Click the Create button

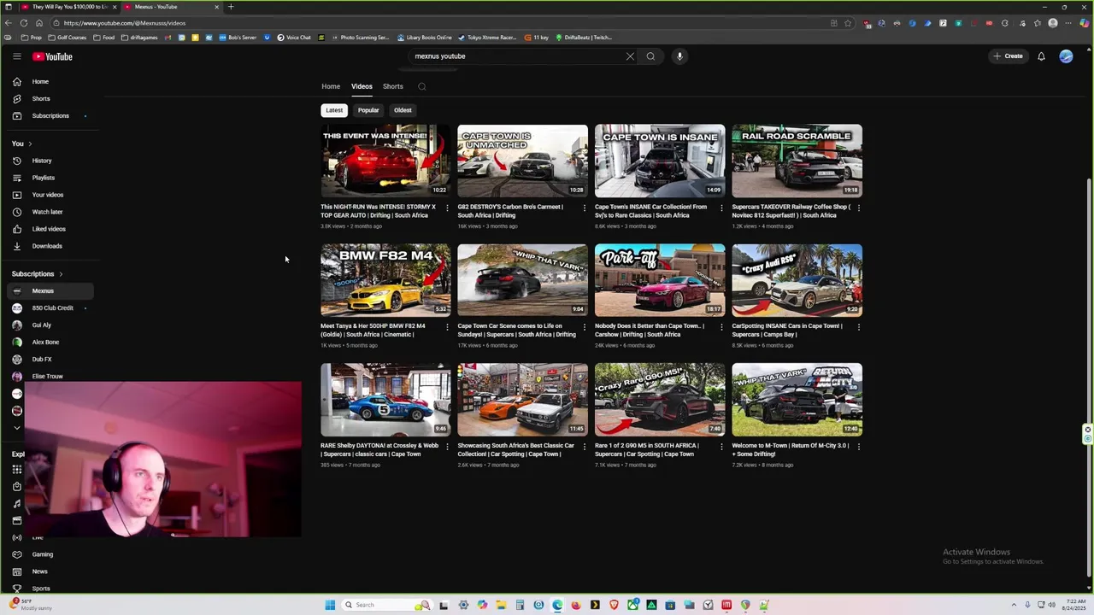(1008, 56)
